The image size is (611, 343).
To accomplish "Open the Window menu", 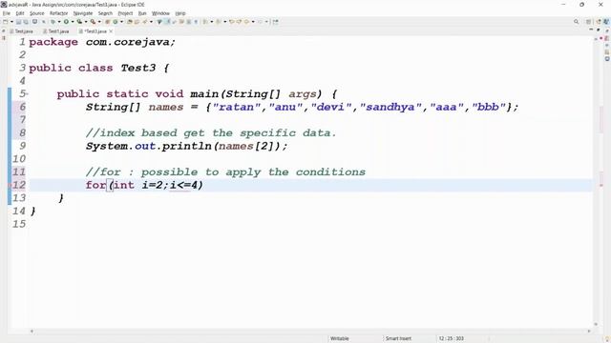I will click(160, 13).
